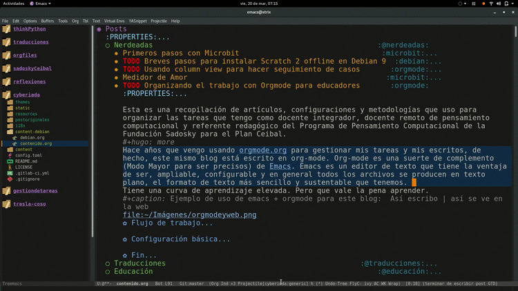This screenshot has width=518, height=291.
Task: Expand the 'Flujo de trabajo...' subheading
Action: 172,223
